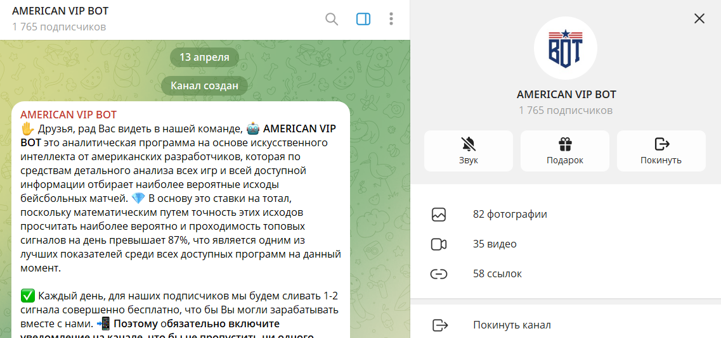Open the 58 ссылок links section
The image size is (721, 338).
[x=566, y=274]
